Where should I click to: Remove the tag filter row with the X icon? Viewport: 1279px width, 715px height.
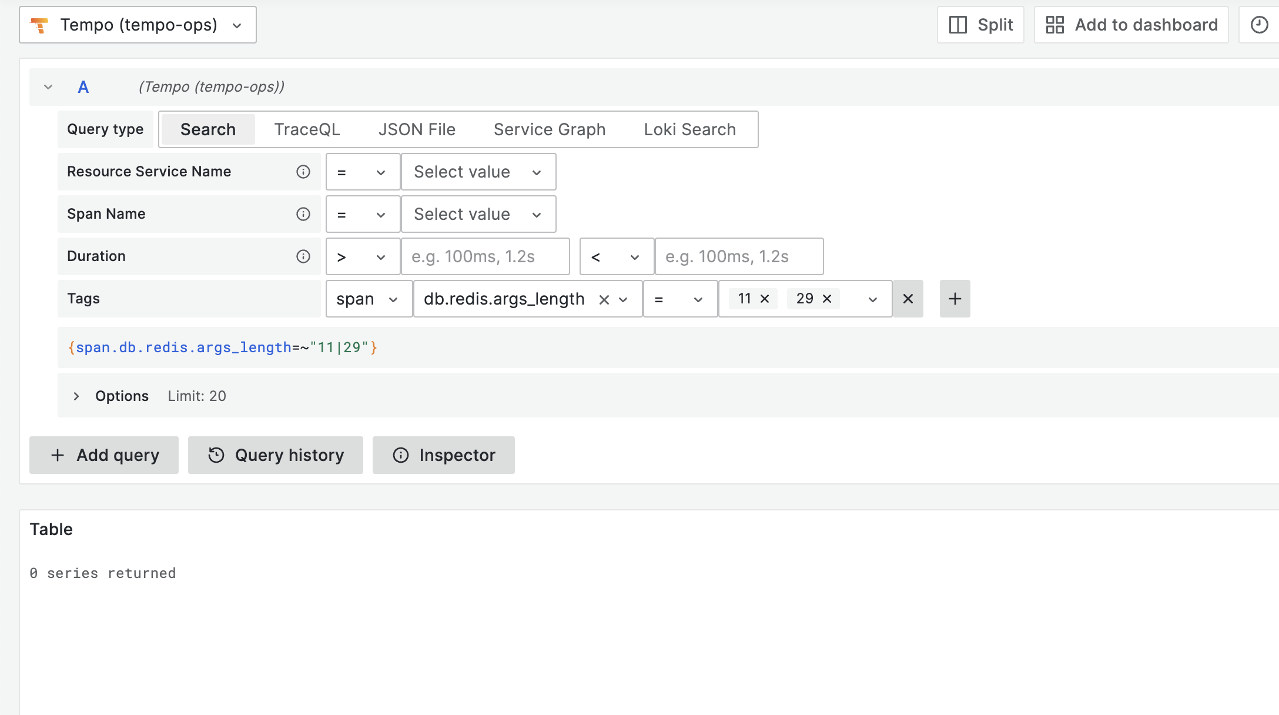click(x=908, y=299)
